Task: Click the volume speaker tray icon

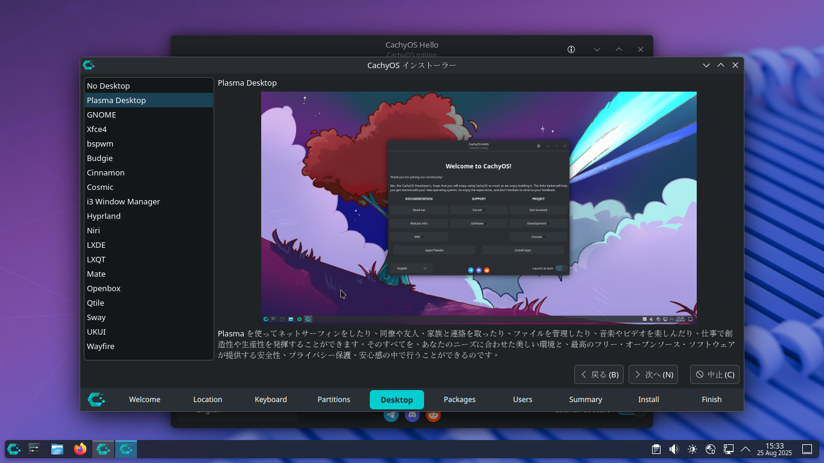Action: point(674,449)
